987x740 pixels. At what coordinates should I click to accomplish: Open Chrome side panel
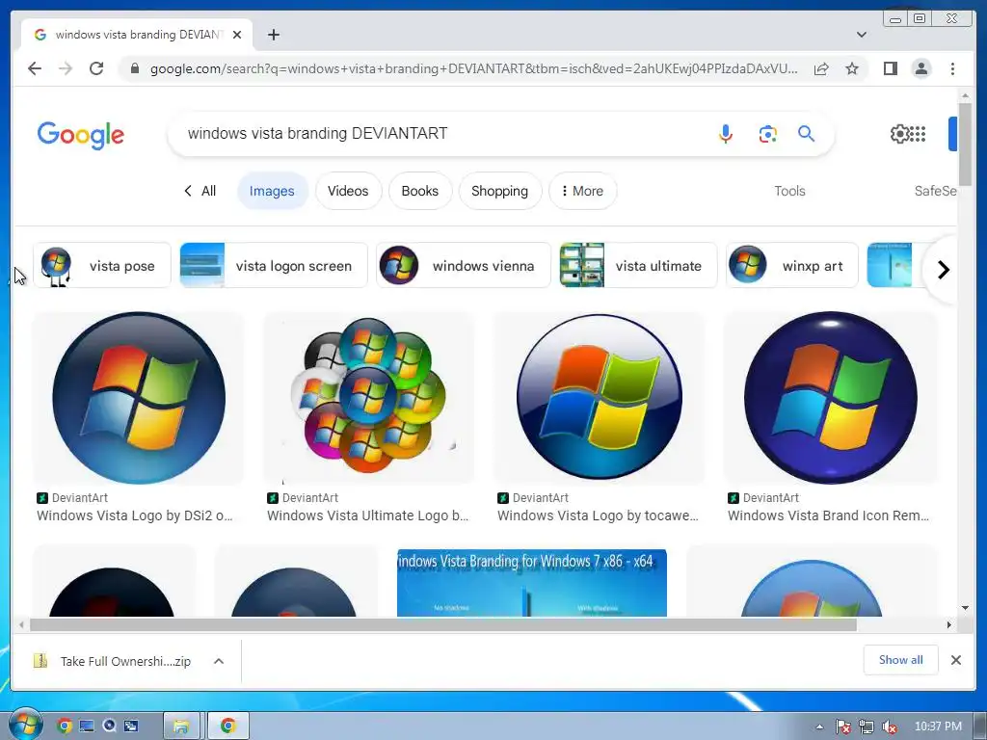pos(890,68)
